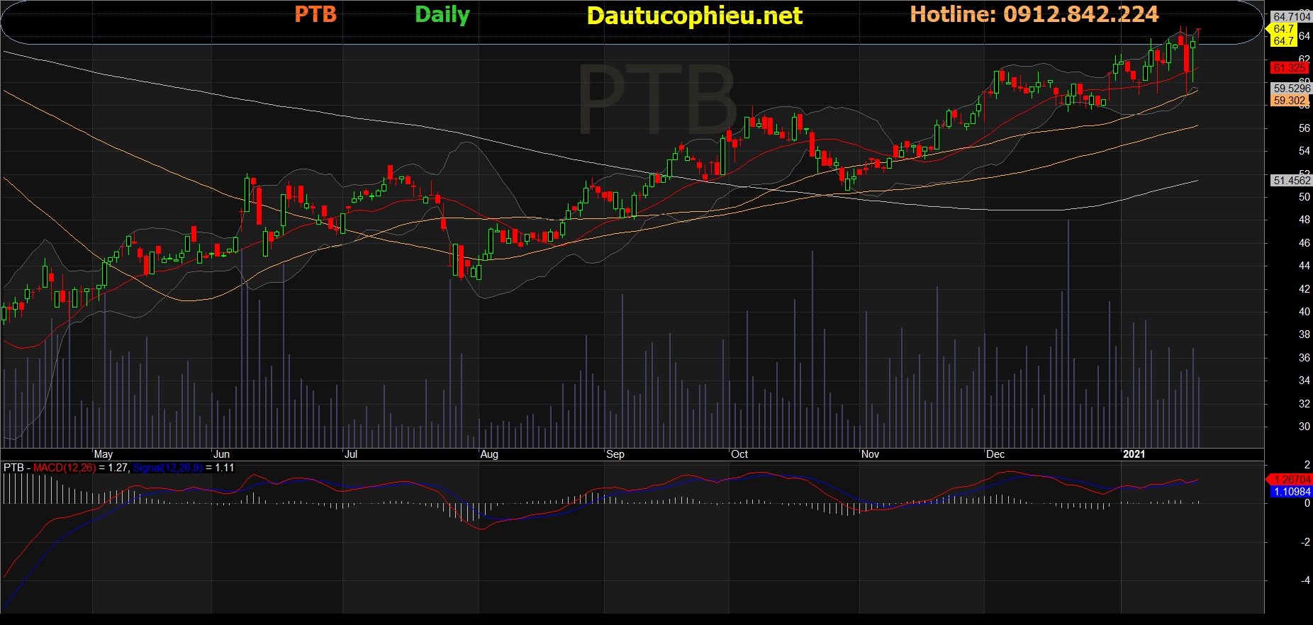Click the 38 price axis label
1313x625 pixels.
(x=1304, y=334)
